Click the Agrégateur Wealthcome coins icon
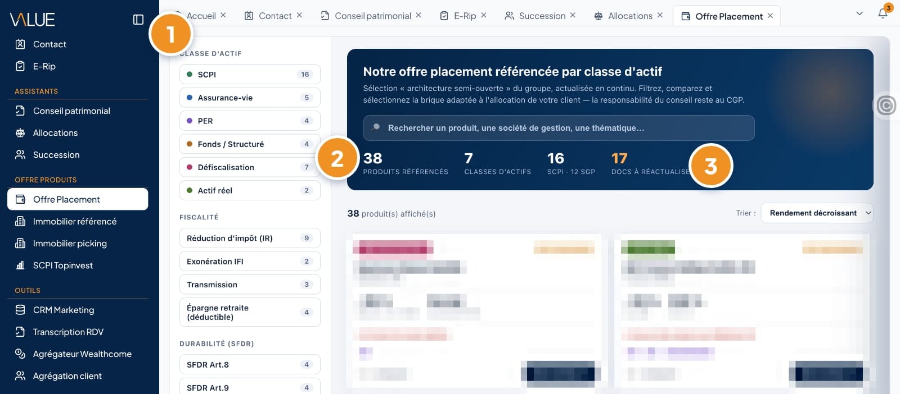The height and width of the screenshot is (394, 900). 20,354
